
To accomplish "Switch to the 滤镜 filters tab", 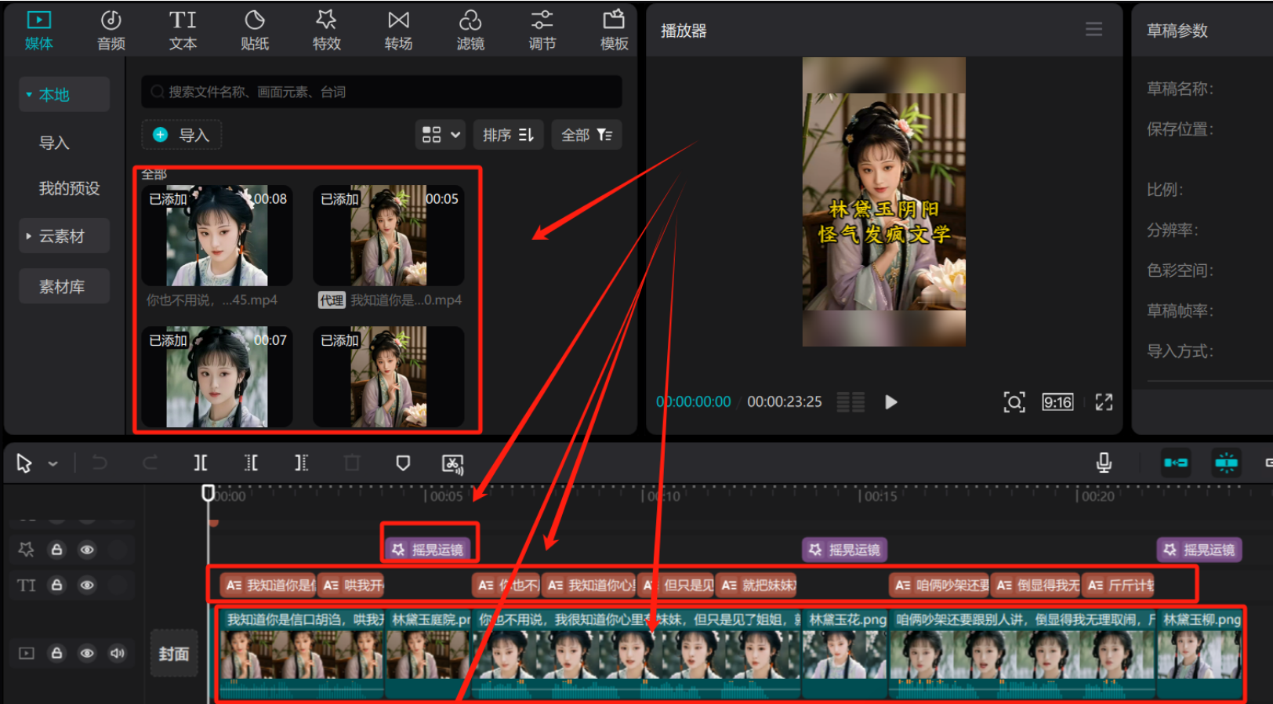I will click(470, 31).
